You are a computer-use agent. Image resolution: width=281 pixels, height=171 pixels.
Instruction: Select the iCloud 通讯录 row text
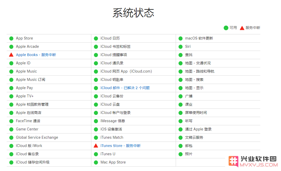pyautogui.click(x=112, y=63)
